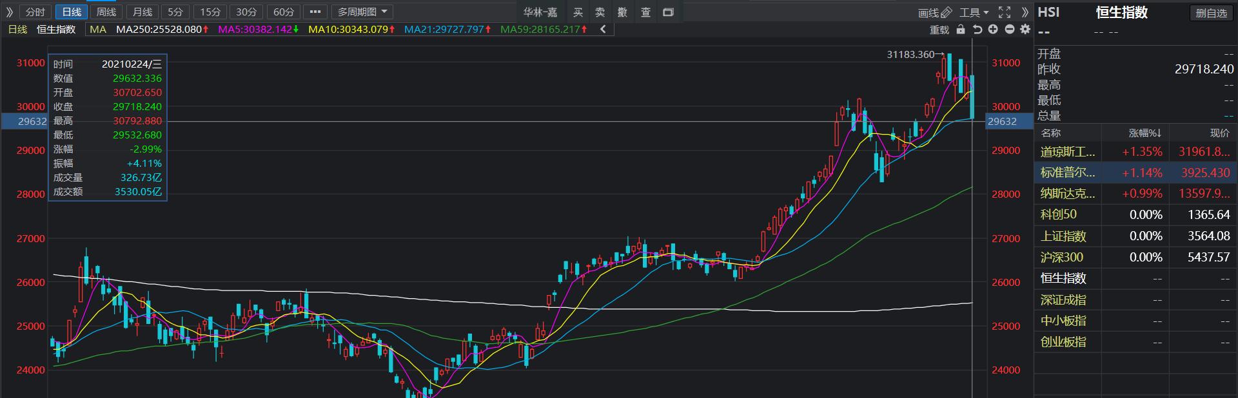This screenshot has height=398, width=1238.
Task: Zoom in chart with plus icon
Action: pos(993,30)
